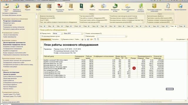Expand the Сервис panel more-items arrow
188x105 pixels.
tap(173, 22)
